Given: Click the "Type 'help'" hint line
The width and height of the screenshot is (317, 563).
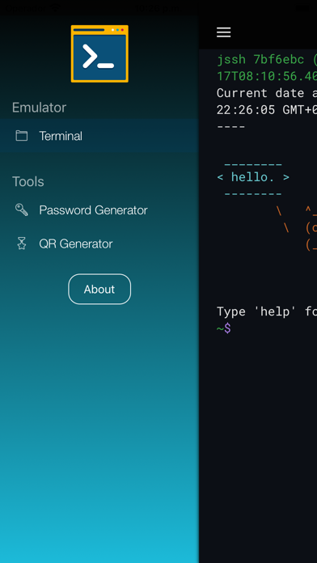Looking at the screenshot, I should pos(267,311).
